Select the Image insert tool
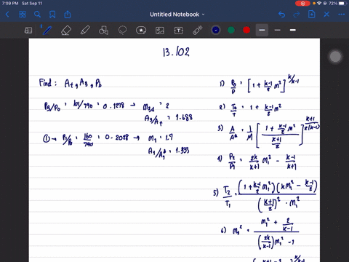This screenshot has height=262, width=349. (160, 31)
